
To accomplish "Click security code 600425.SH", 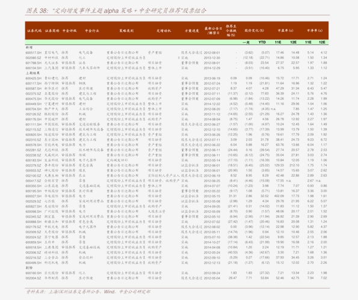I will click(x=34, y=78).
